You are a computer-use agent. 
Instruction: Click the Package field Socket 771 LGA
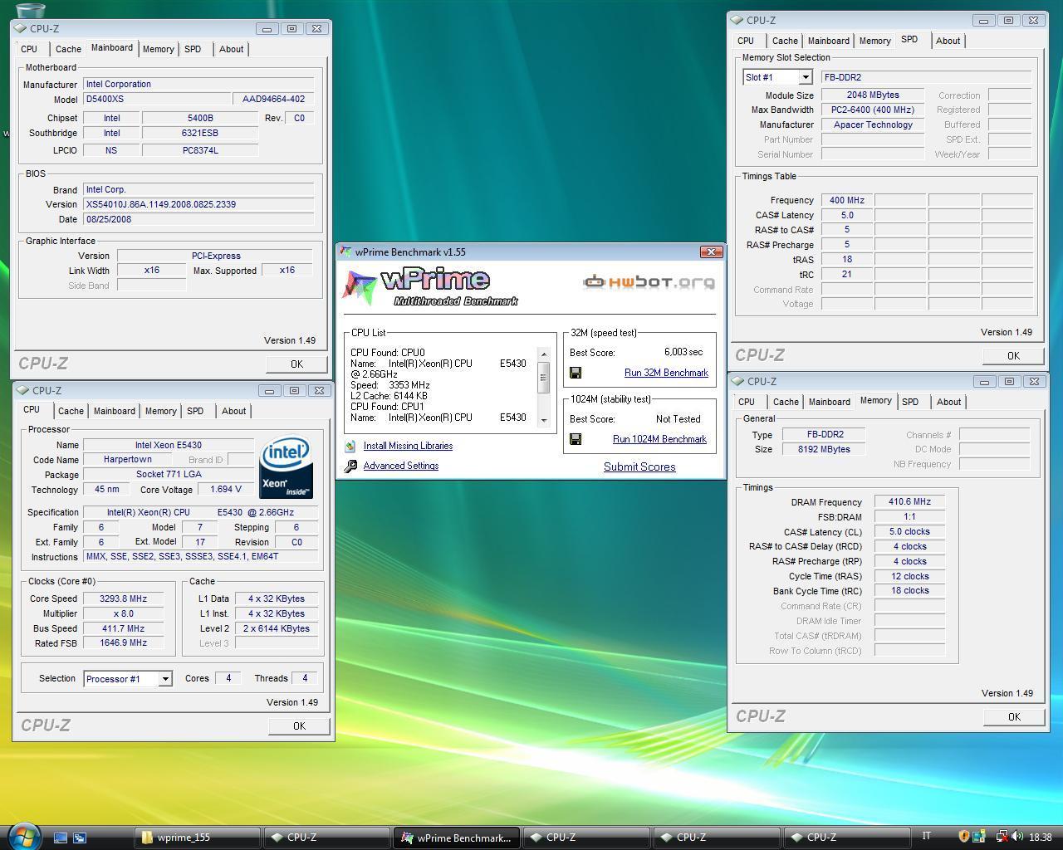[169, 474]
